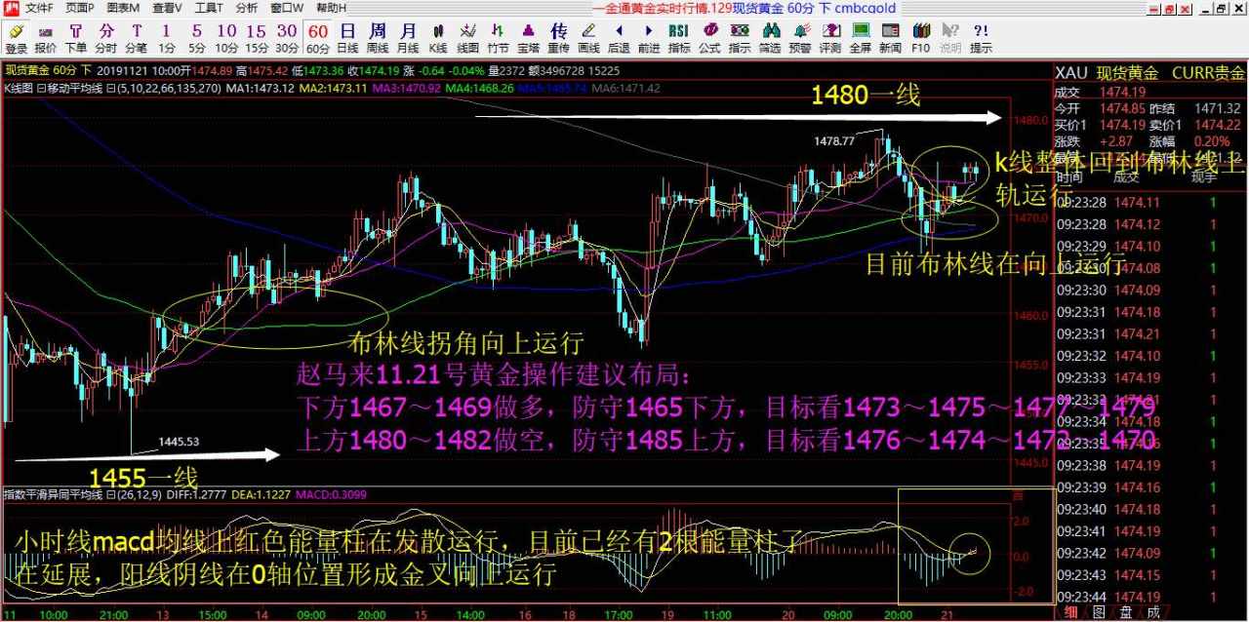Open the 评测 evaluation icon
1249x622 pixels.
click(x=830, y=38)
